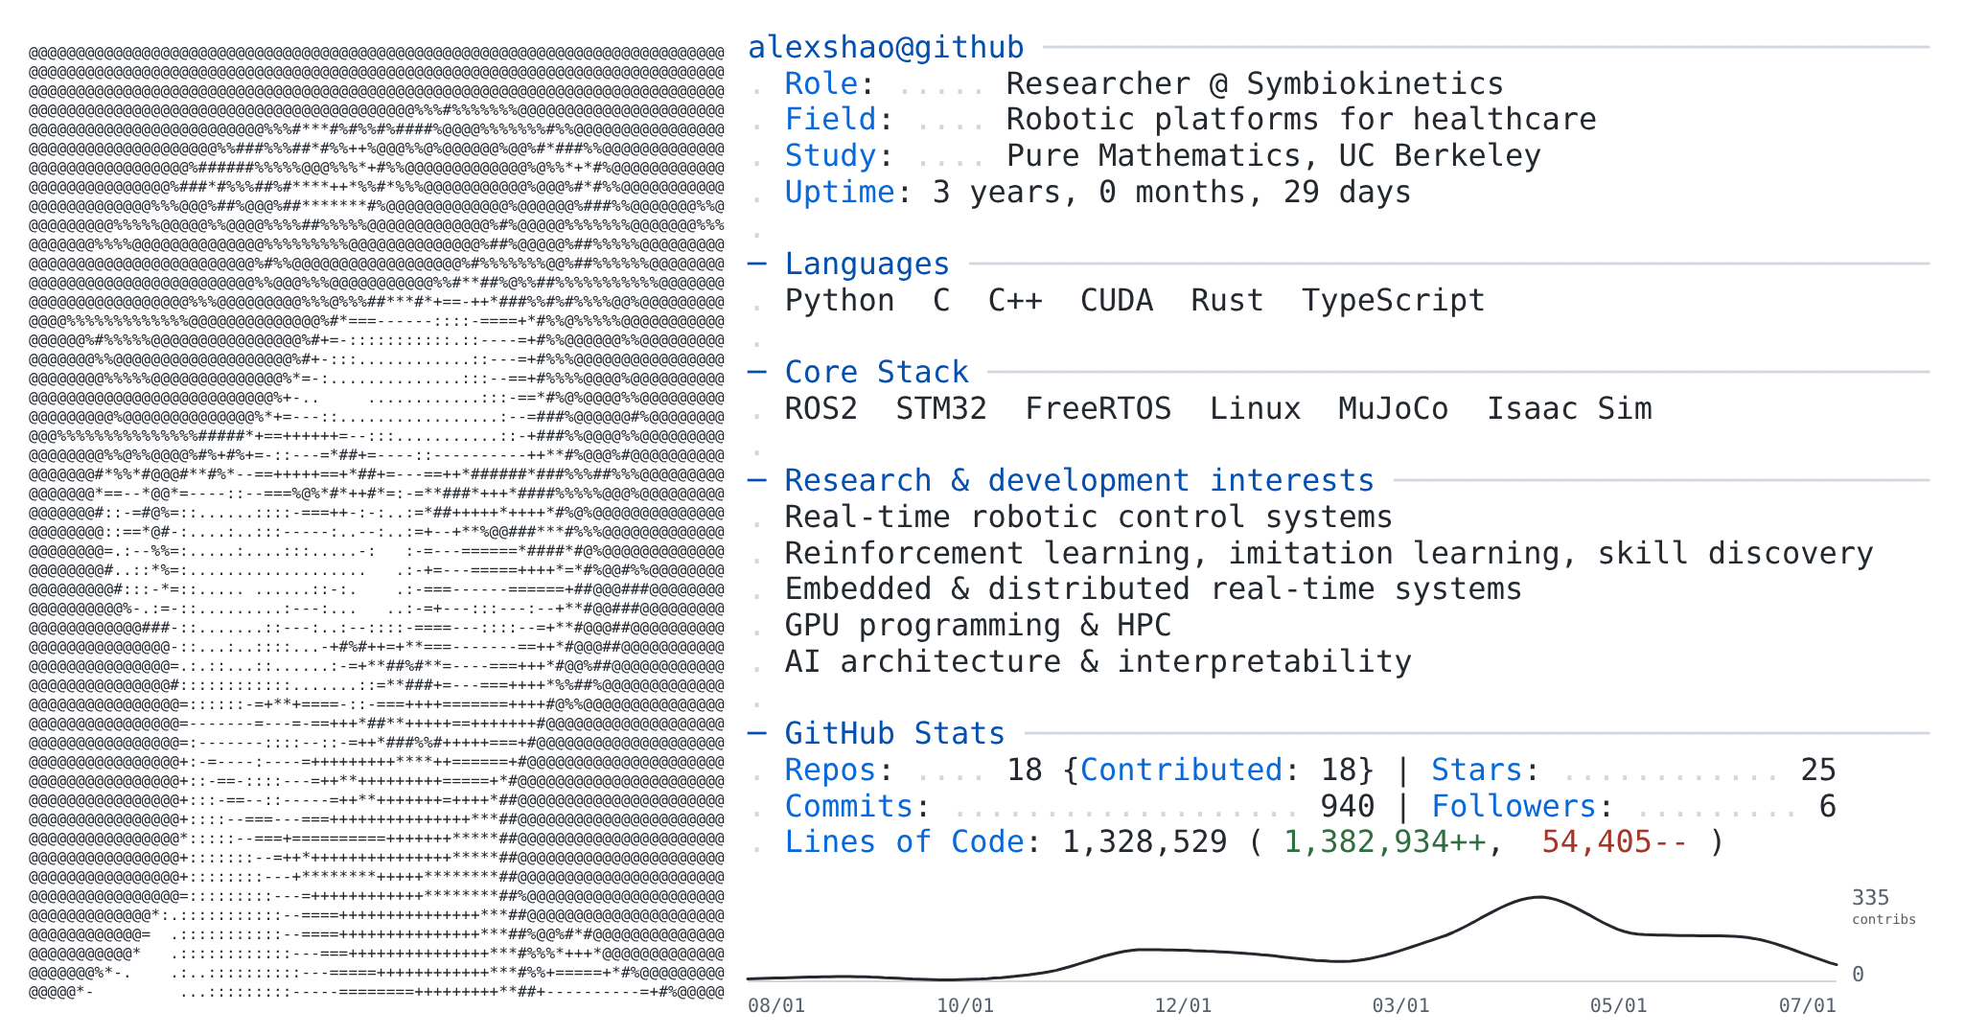Screen dimensions: 1965x1035
Task: Click '3 years, 0 months, 29 days'
Action: [x=1171, y=192]
